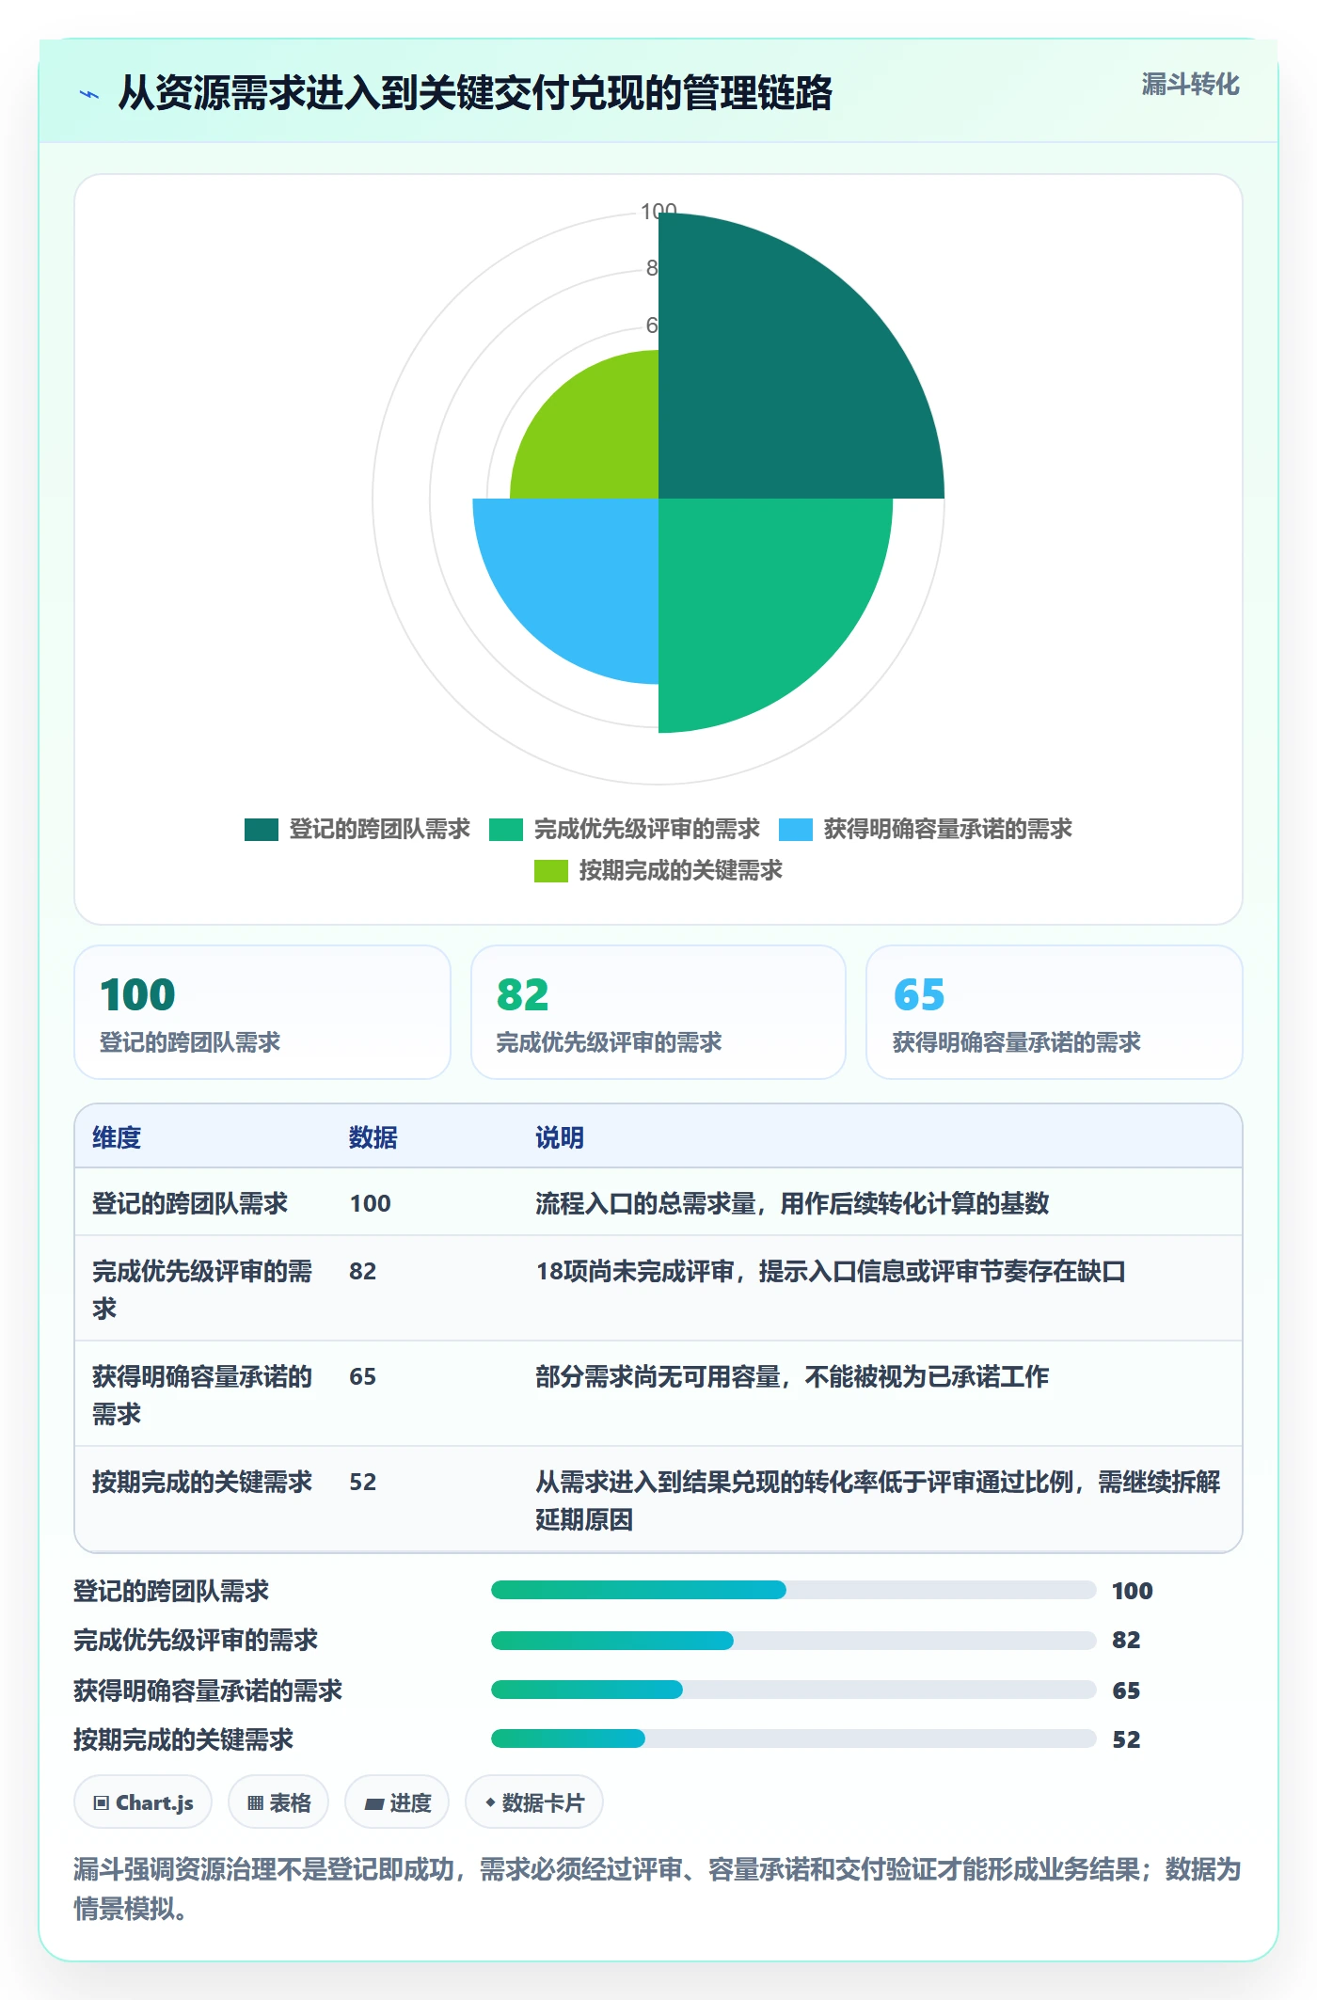Image resolution: width=1317 pixels, height=2000 pixels.
Task: Toggle the 获得明确容量承诺的需求 legend item
Action: 926,829
